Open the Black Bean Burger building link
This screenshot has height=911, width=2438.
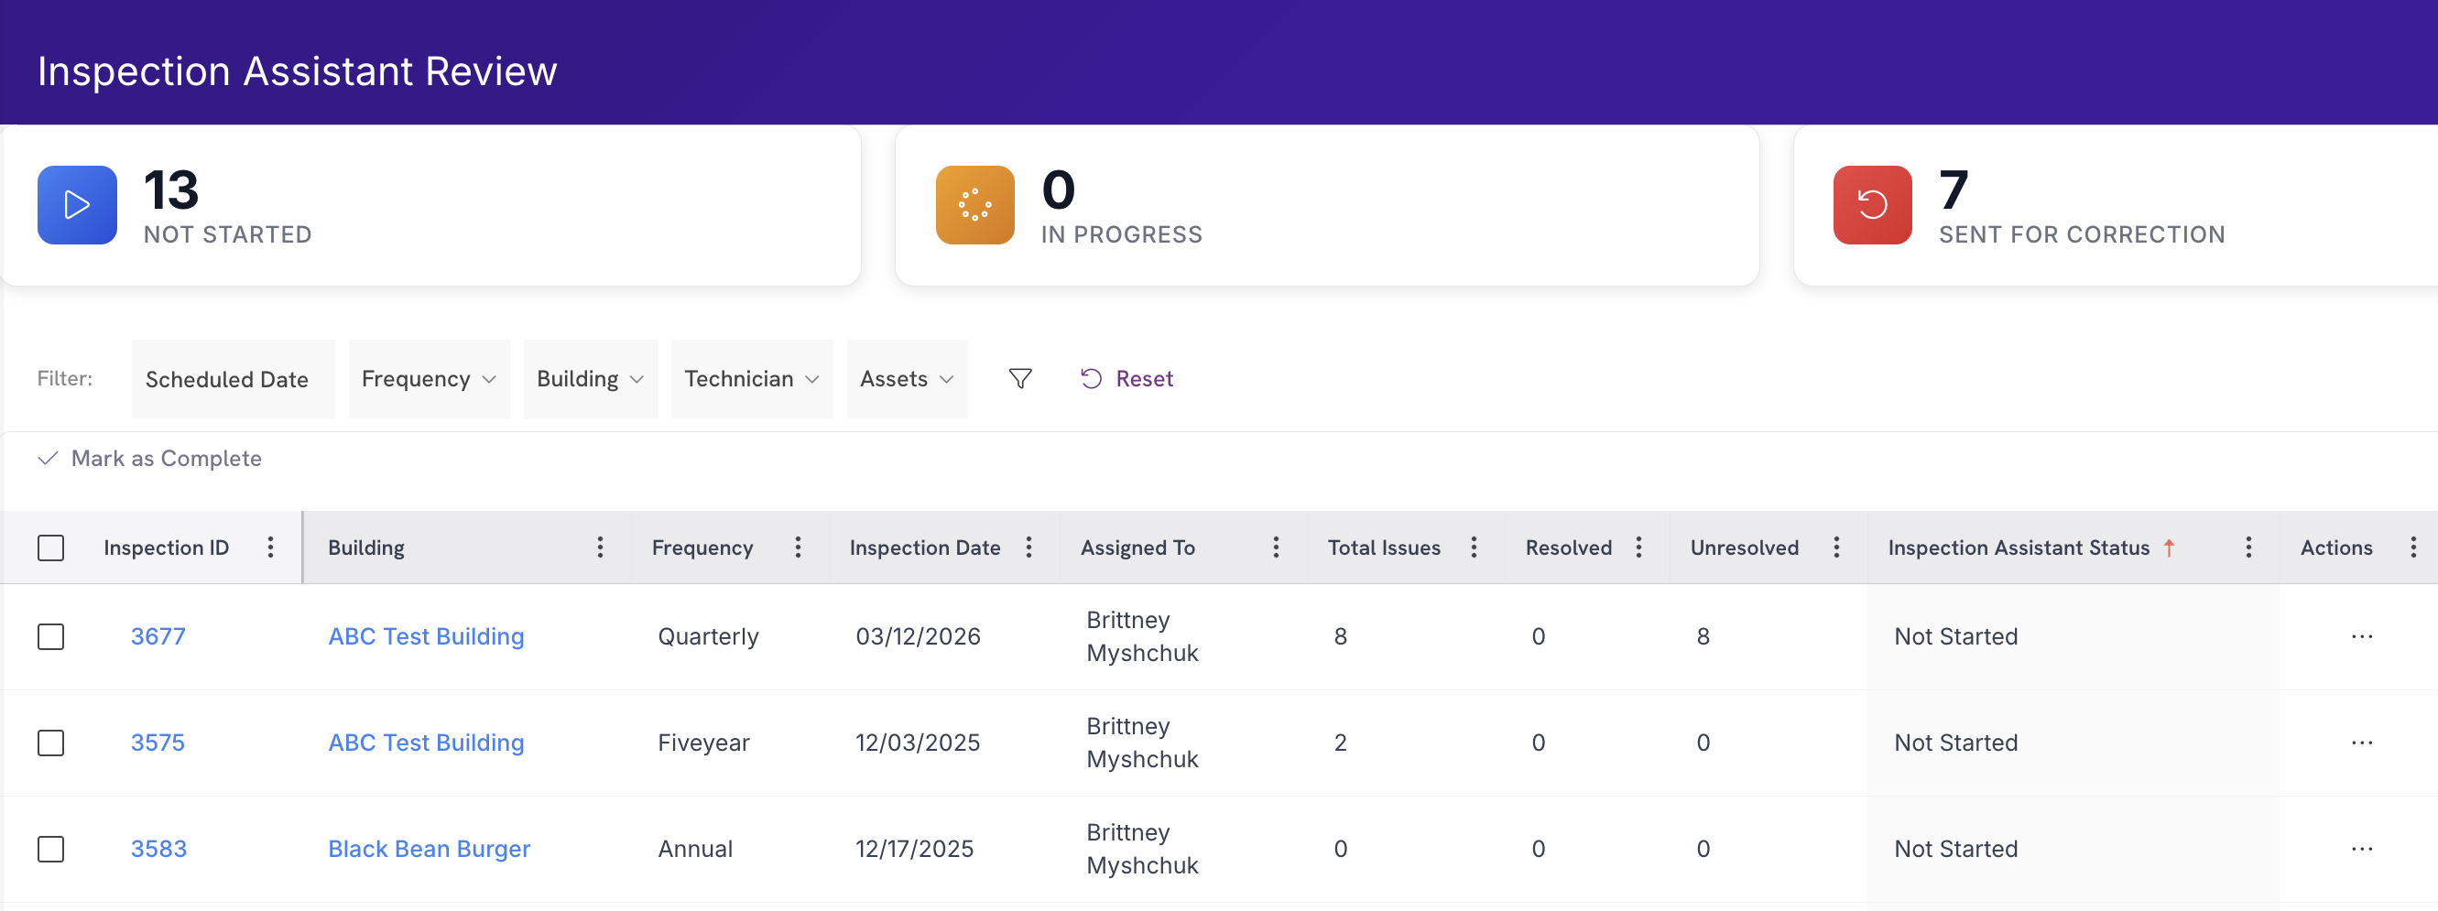coord(429,849)
